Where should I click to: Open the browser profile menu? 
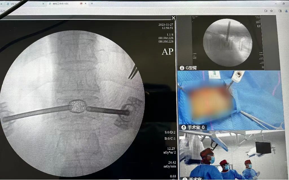point(286,11)
